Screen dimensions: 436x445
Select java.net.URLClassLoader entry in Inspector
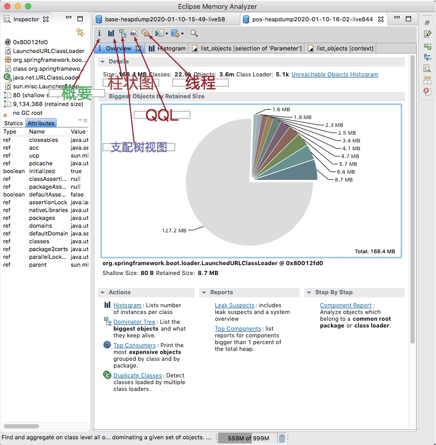click(43, 77)
